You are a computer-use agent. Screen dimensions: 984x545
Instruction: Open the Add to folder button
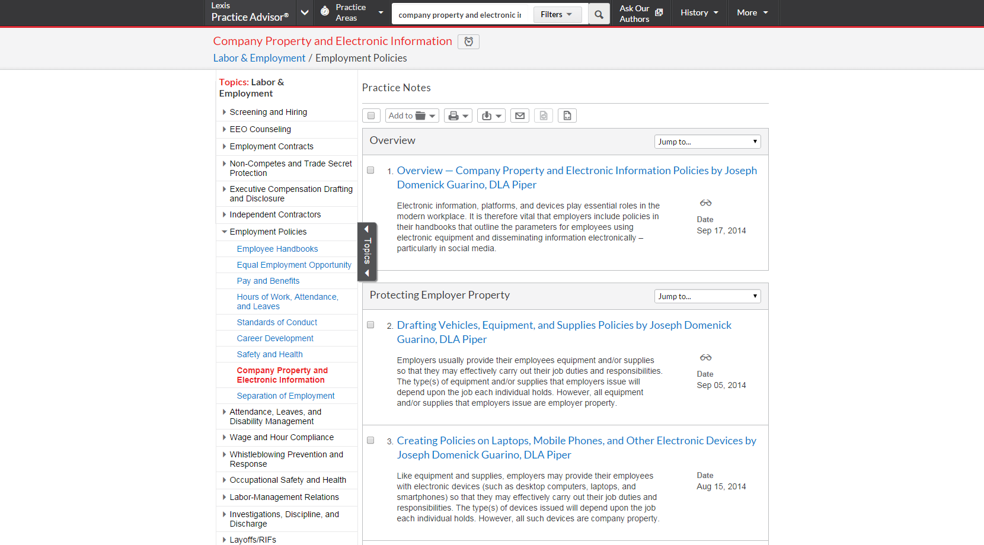pyautogui.click(x=412, y=116)
